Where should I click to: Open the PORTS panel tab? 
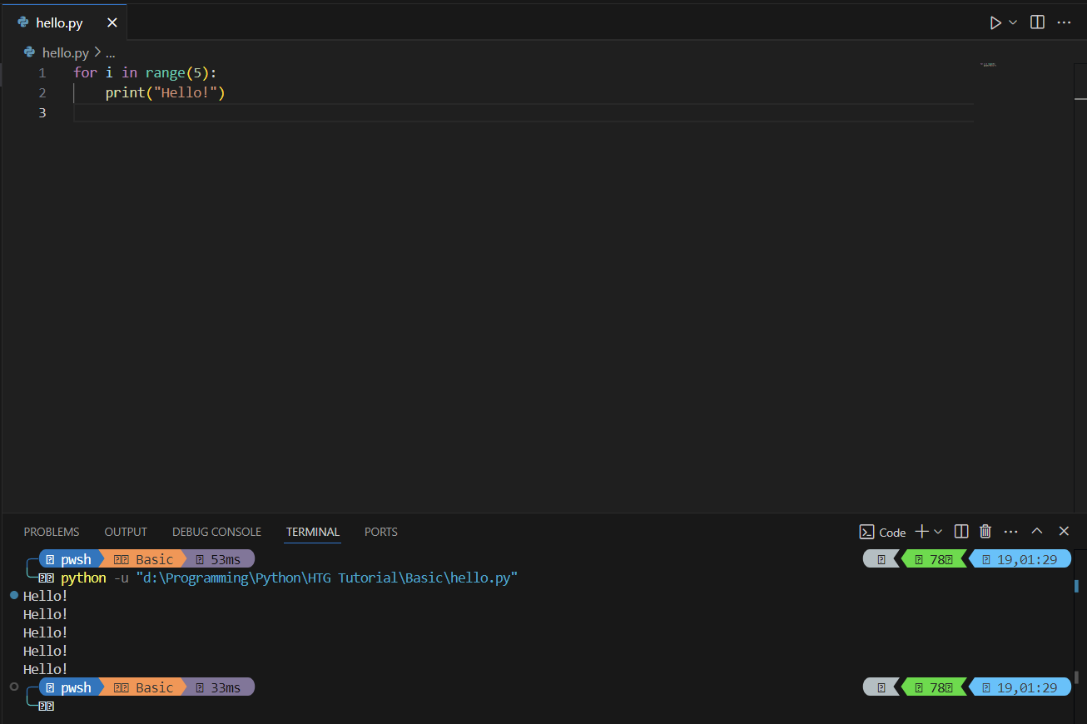380,532
